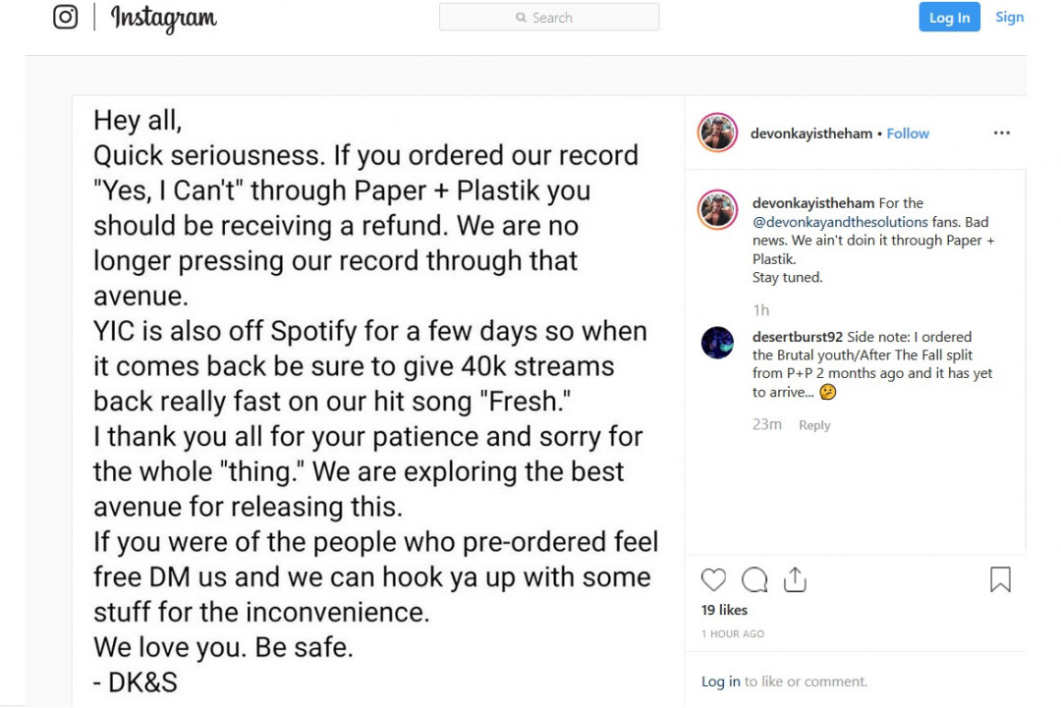The height and width of the screenshot is (708, 1061).
Task: Open the three-dot more options menu
Action: 1001,134
